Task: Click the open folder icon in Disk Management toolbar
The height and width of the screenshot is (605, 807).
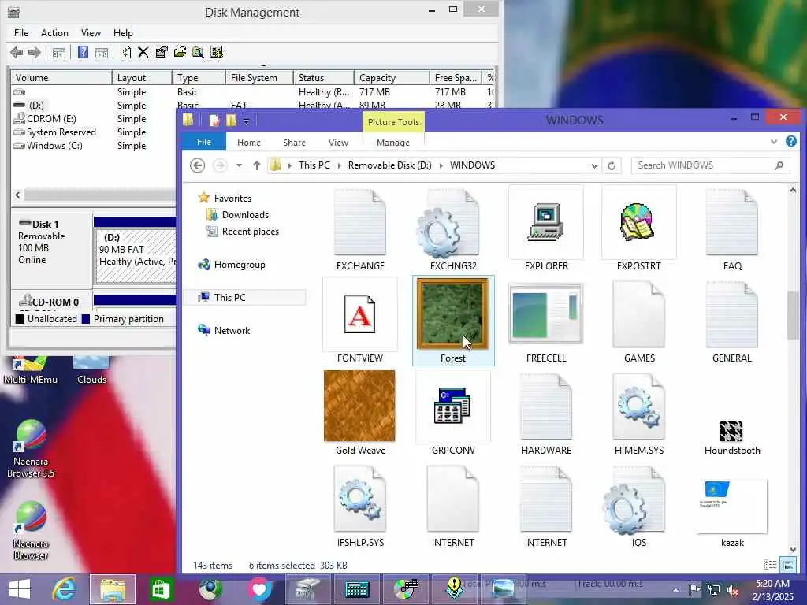Action: pyautogui.click(x=180, y=52)
